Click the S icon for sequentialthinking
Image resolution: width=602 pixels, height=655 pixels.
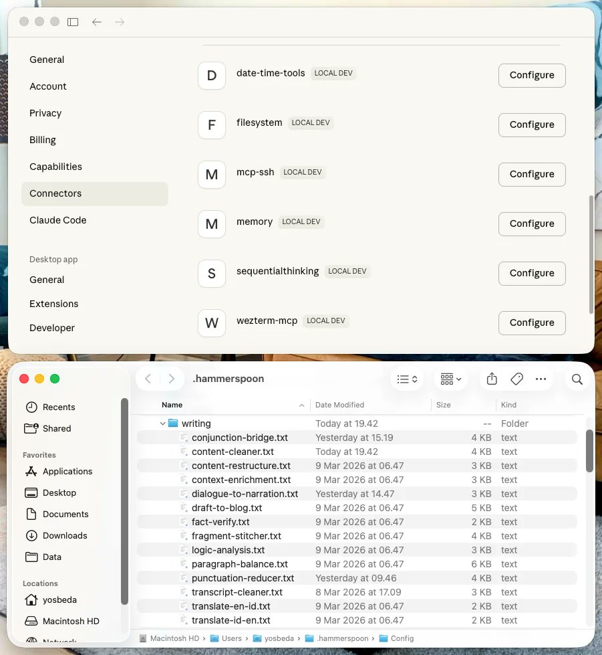[212, 273]
